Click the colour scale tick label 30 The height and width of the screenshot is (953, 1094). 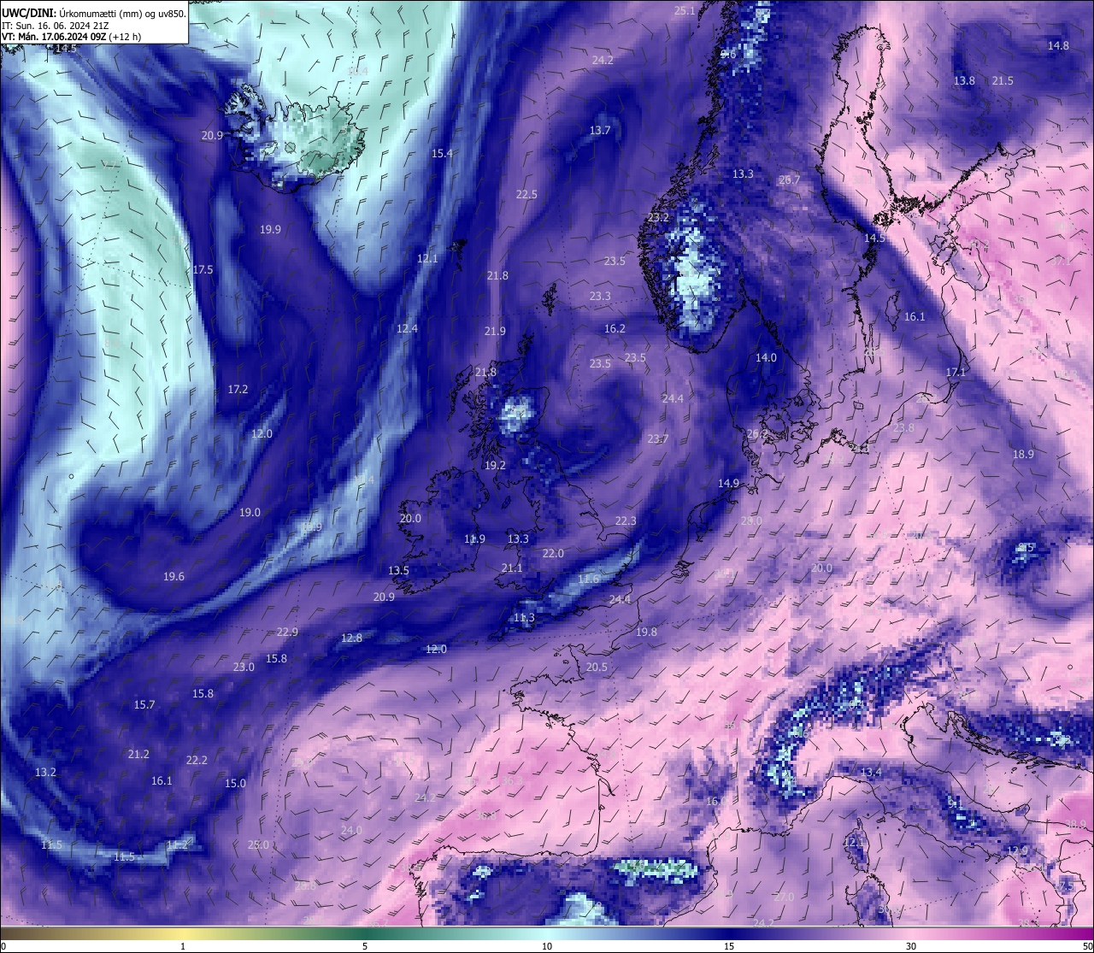coord(911,946)
